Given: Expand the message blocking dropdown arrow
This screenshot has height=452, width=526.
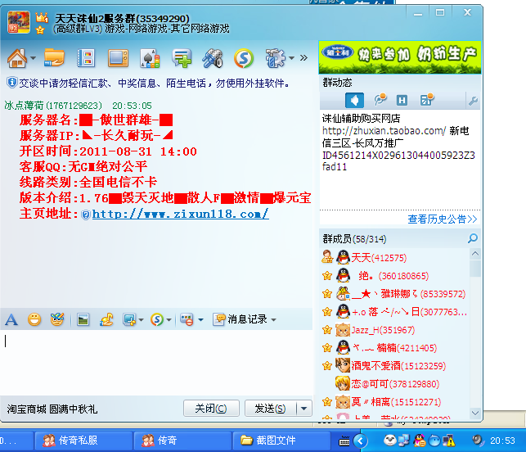Looking at the screenshot, I should (x=200, y=319).
